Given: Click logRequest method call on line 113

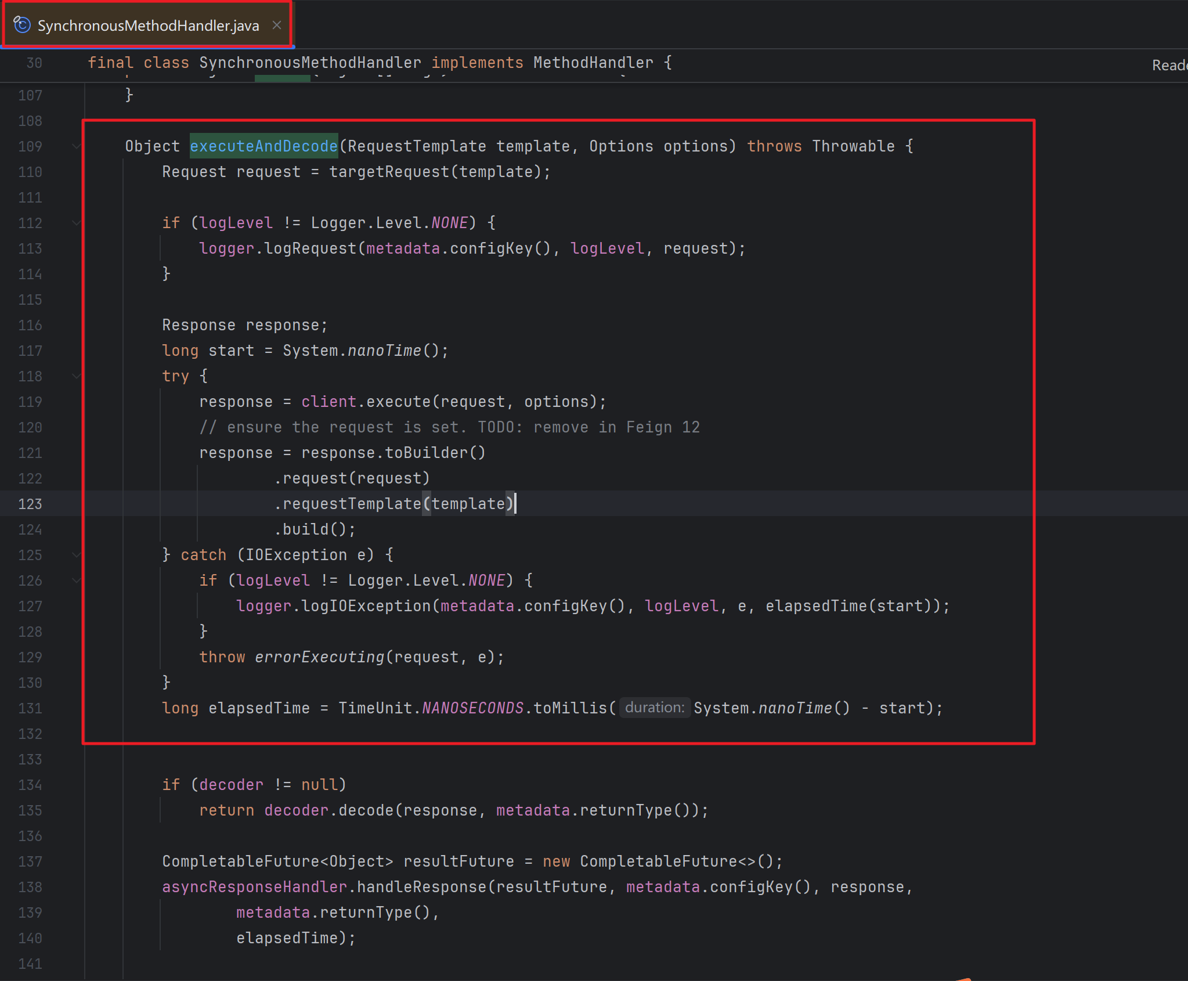Looking at the screenshot, I should pyautogui.click(x=310, y=248).
